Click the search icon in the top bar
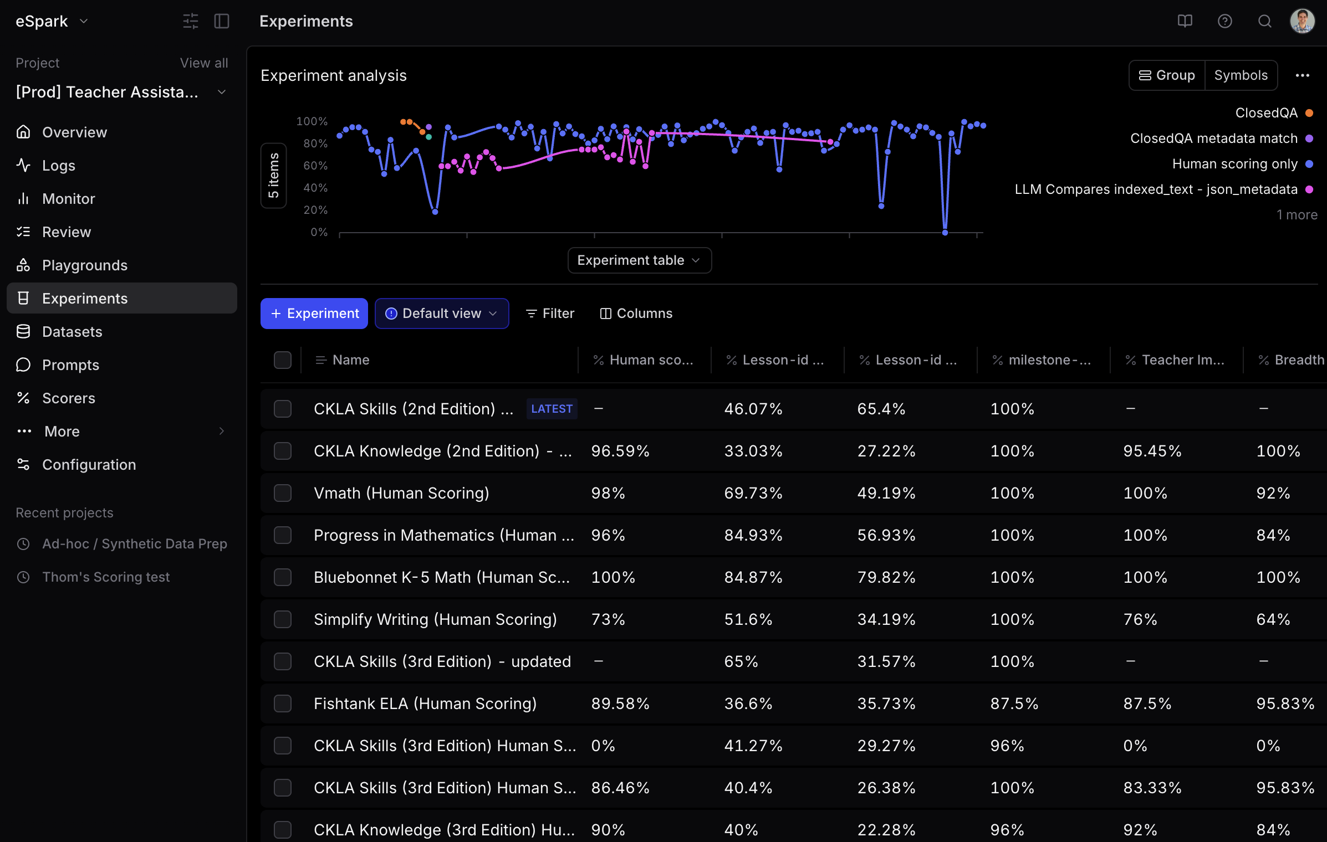This screenshot has height=842, width=1327. 1264,21
